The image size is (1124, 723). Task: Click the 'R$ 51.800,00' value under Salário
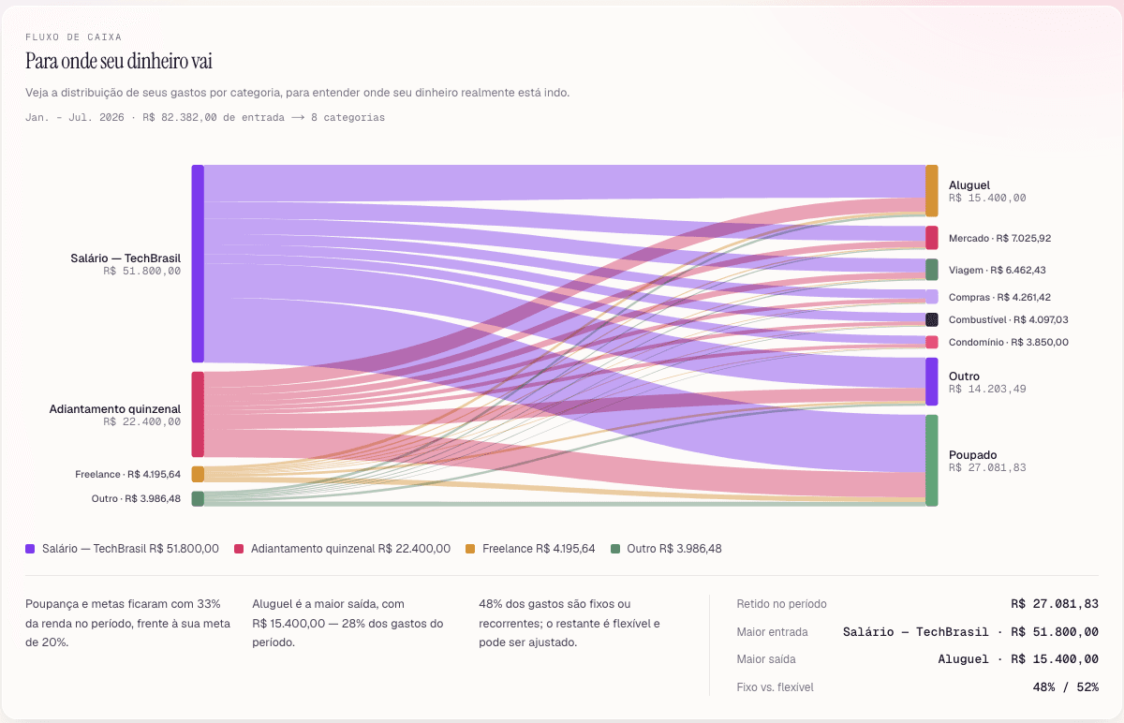coord(142,271)
